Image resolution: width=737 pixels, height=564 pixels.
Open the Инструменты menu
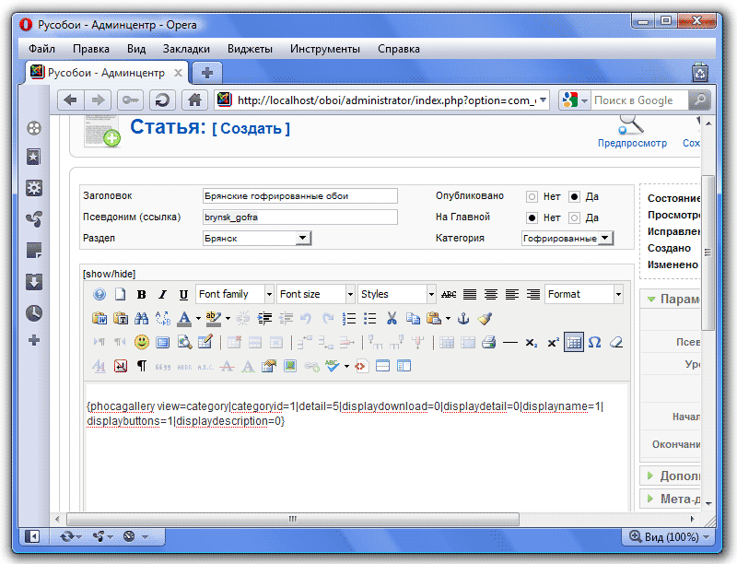point(324,49)
